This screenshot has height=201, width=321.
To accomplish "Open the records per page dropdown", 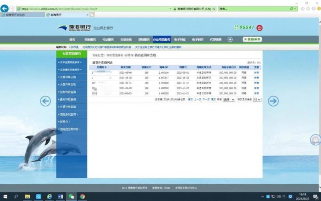I will pyautogui.click(x=257, y=99).
